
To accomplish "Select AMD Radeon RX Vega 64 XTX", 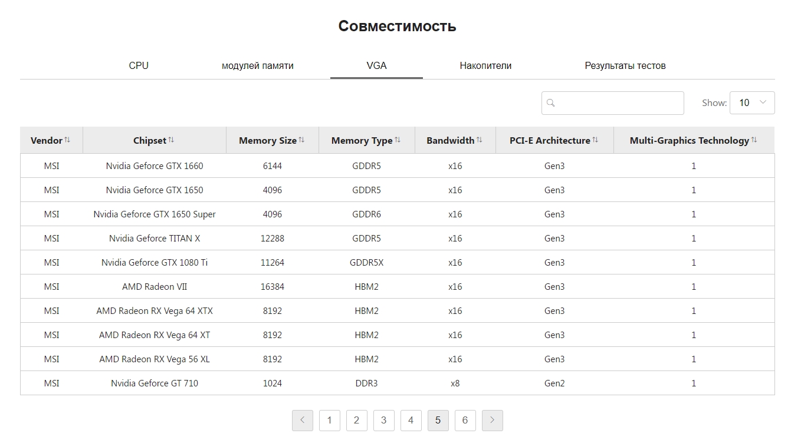I will pyautogui.click(x=155, y=311).
